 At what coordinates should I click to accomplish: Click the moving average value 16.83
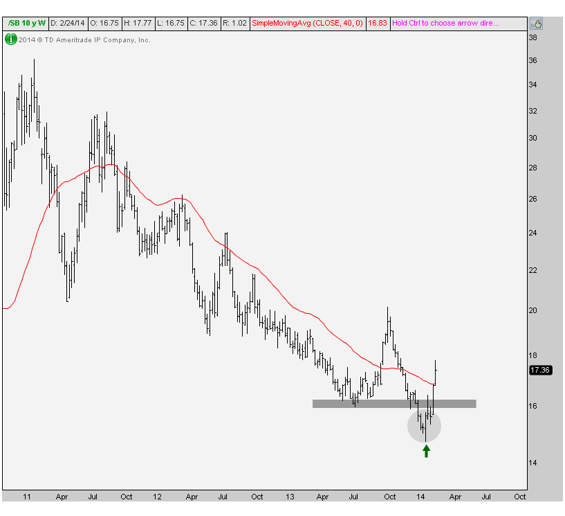[378, 23]
